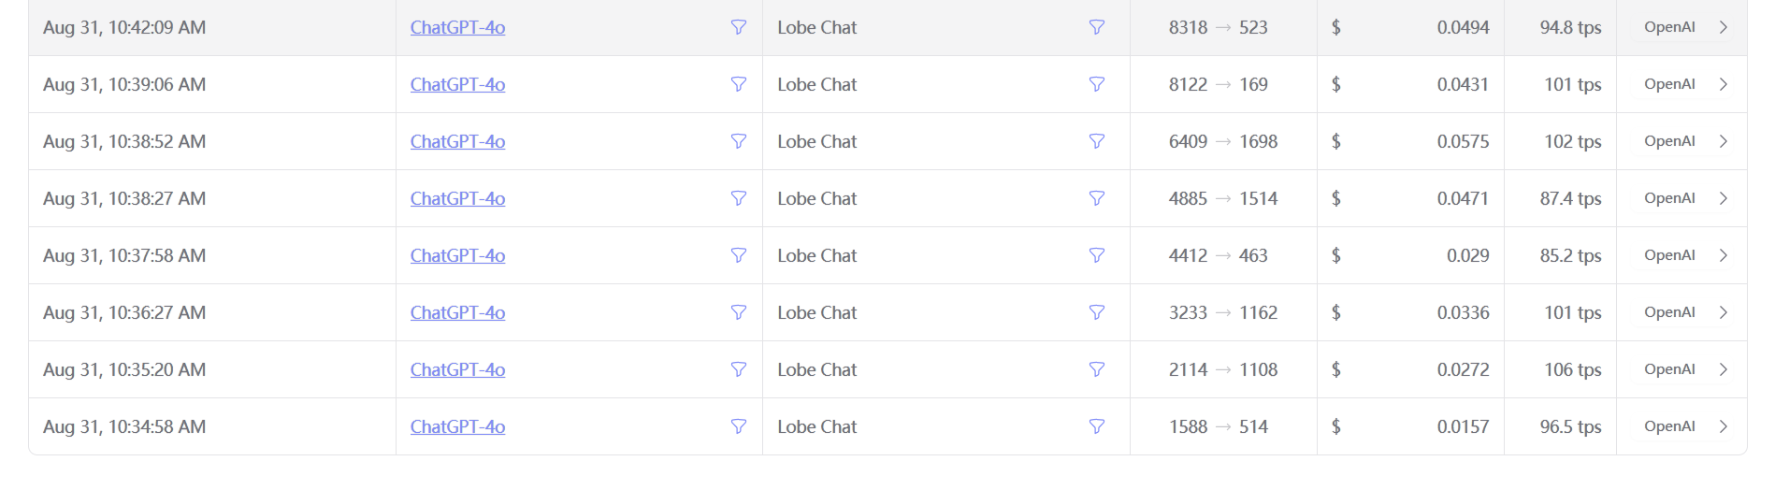1775x490 pixels.
Task: Expand details chevron for the 10:34:58 AM row
Action: pyautogui.click(x=1724, y=426)
